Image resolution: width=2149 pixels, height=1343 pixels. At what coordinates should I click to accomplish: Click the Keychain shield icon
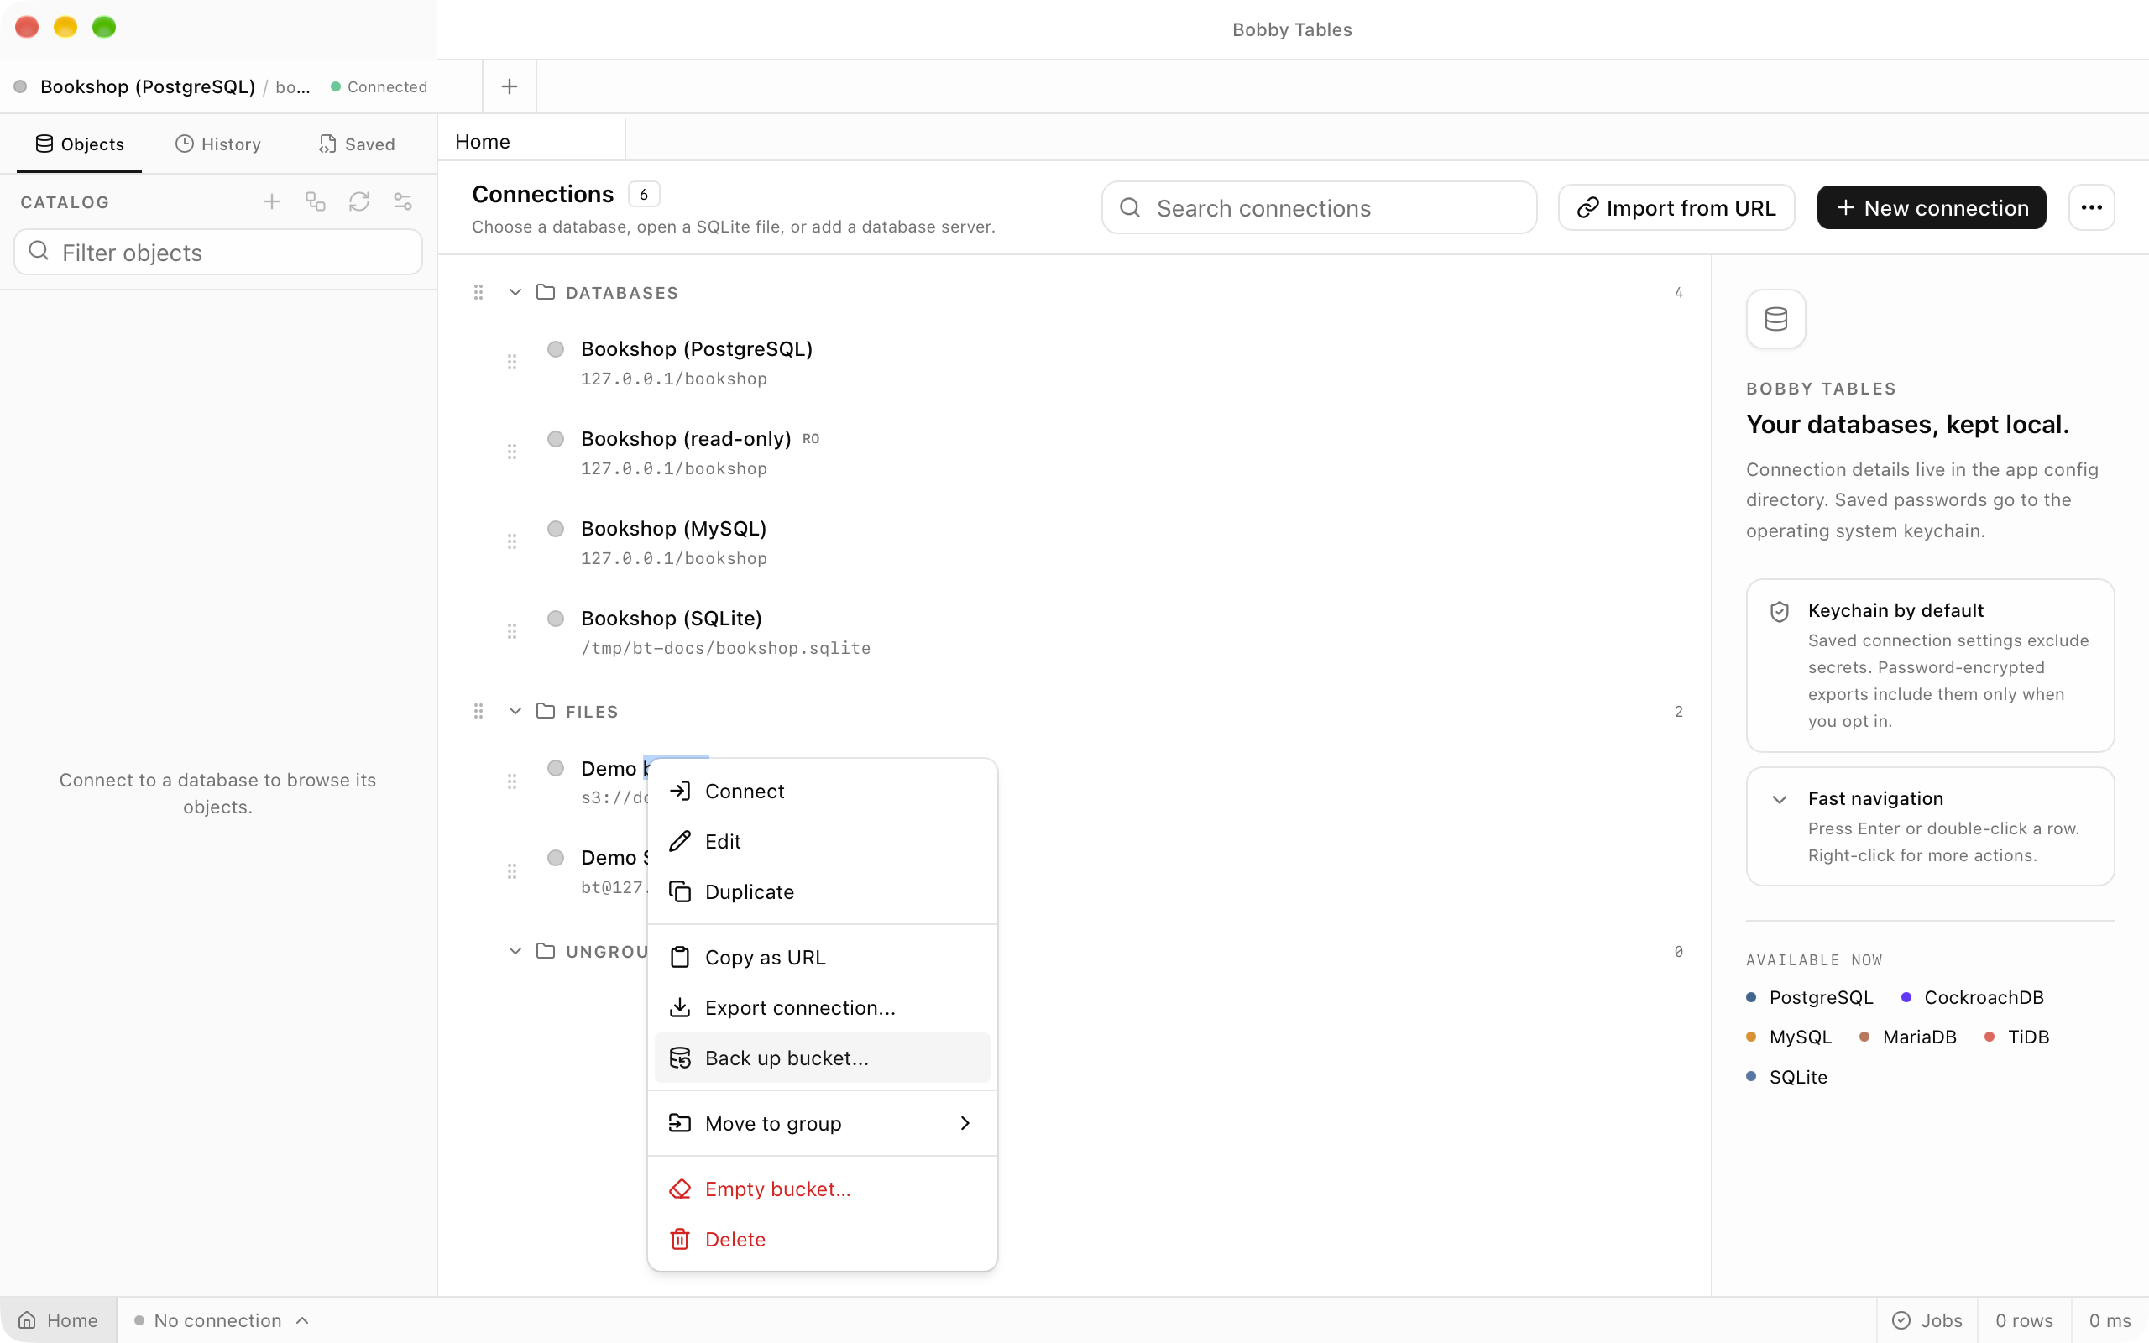tap(1779, 611)
